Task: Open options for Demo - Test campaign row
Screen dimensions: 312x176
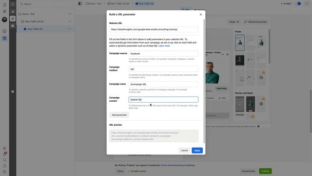Action: point(69,14)
